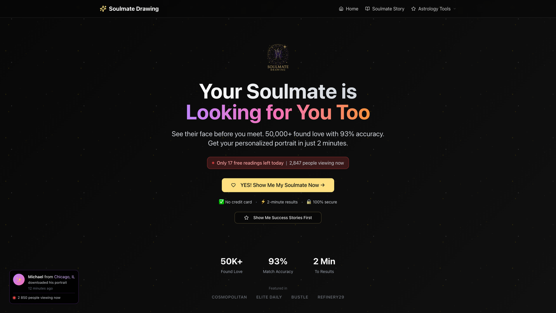
Task: Click the Only 17 free readings banner
Action: point(278,163)
